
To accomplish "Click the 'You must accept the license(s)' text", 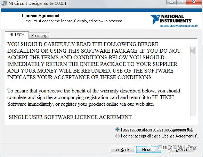I will point(74,21).
